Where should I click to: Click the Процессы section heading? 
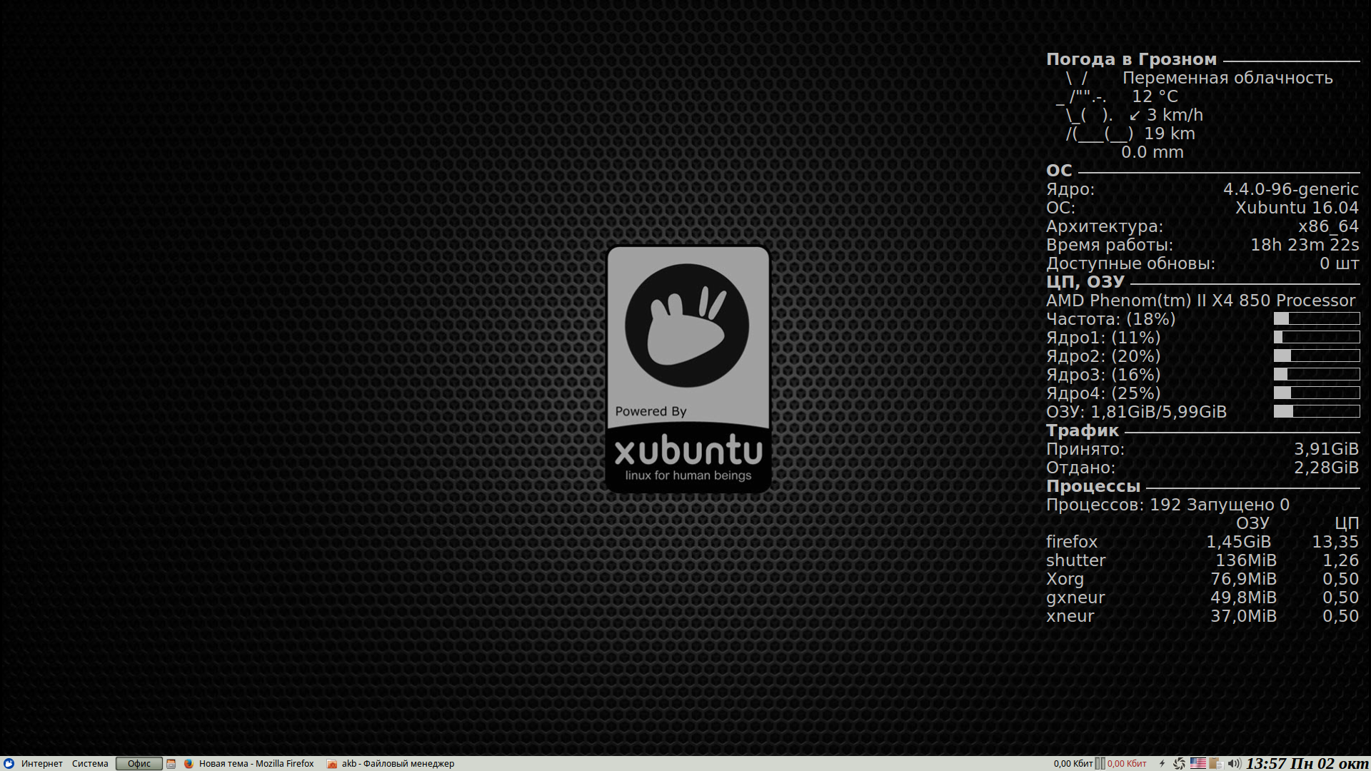[x=1093, y=486]
